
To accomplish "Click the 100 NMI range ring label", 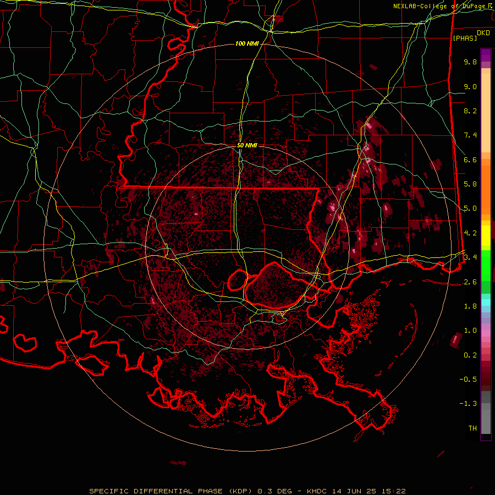I will click(247, 43).
